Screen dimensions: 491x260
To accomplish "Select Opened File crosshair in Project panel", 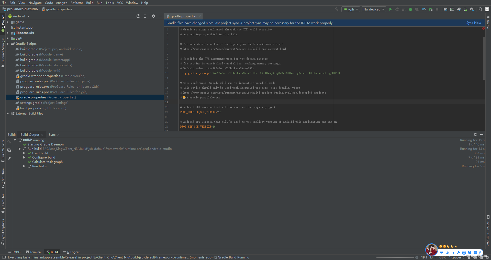I will point(138,16).
